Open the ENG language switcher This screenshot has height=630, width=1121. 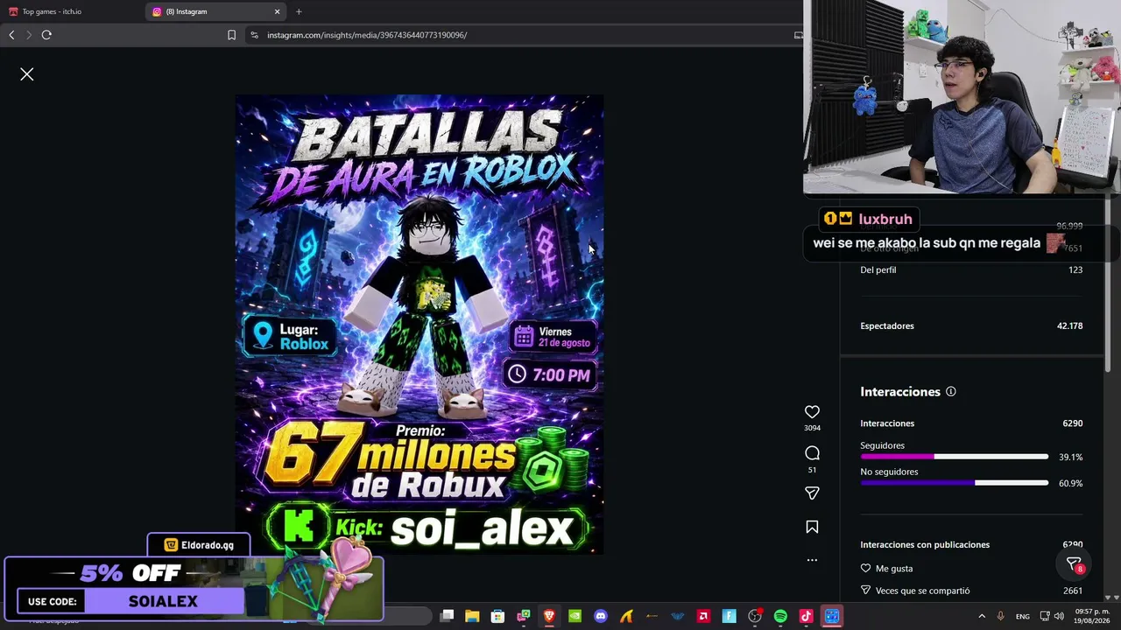[x=1022, y=616]
